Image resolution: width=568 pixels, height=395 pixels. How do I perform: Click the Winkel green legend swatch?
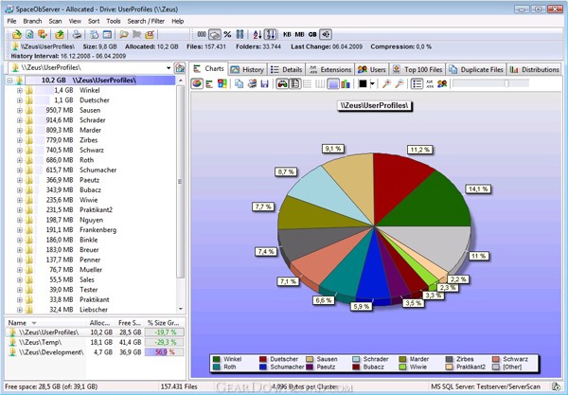point(217,359)
